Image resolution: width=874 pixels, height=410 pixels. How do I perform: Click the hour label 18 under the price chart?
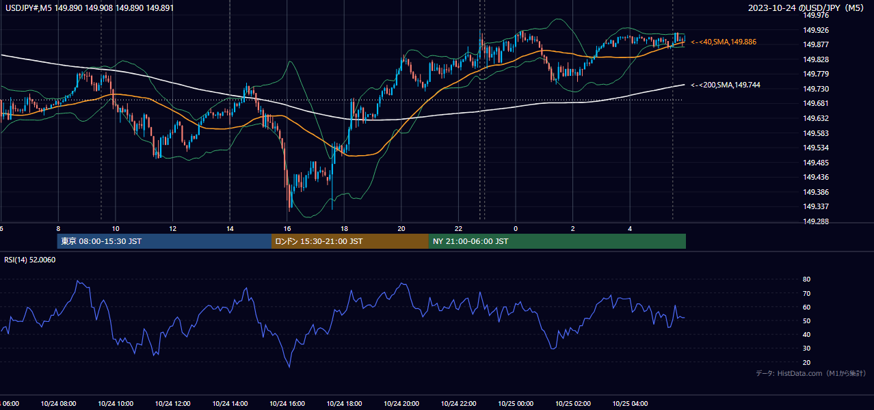click(345, 228)
